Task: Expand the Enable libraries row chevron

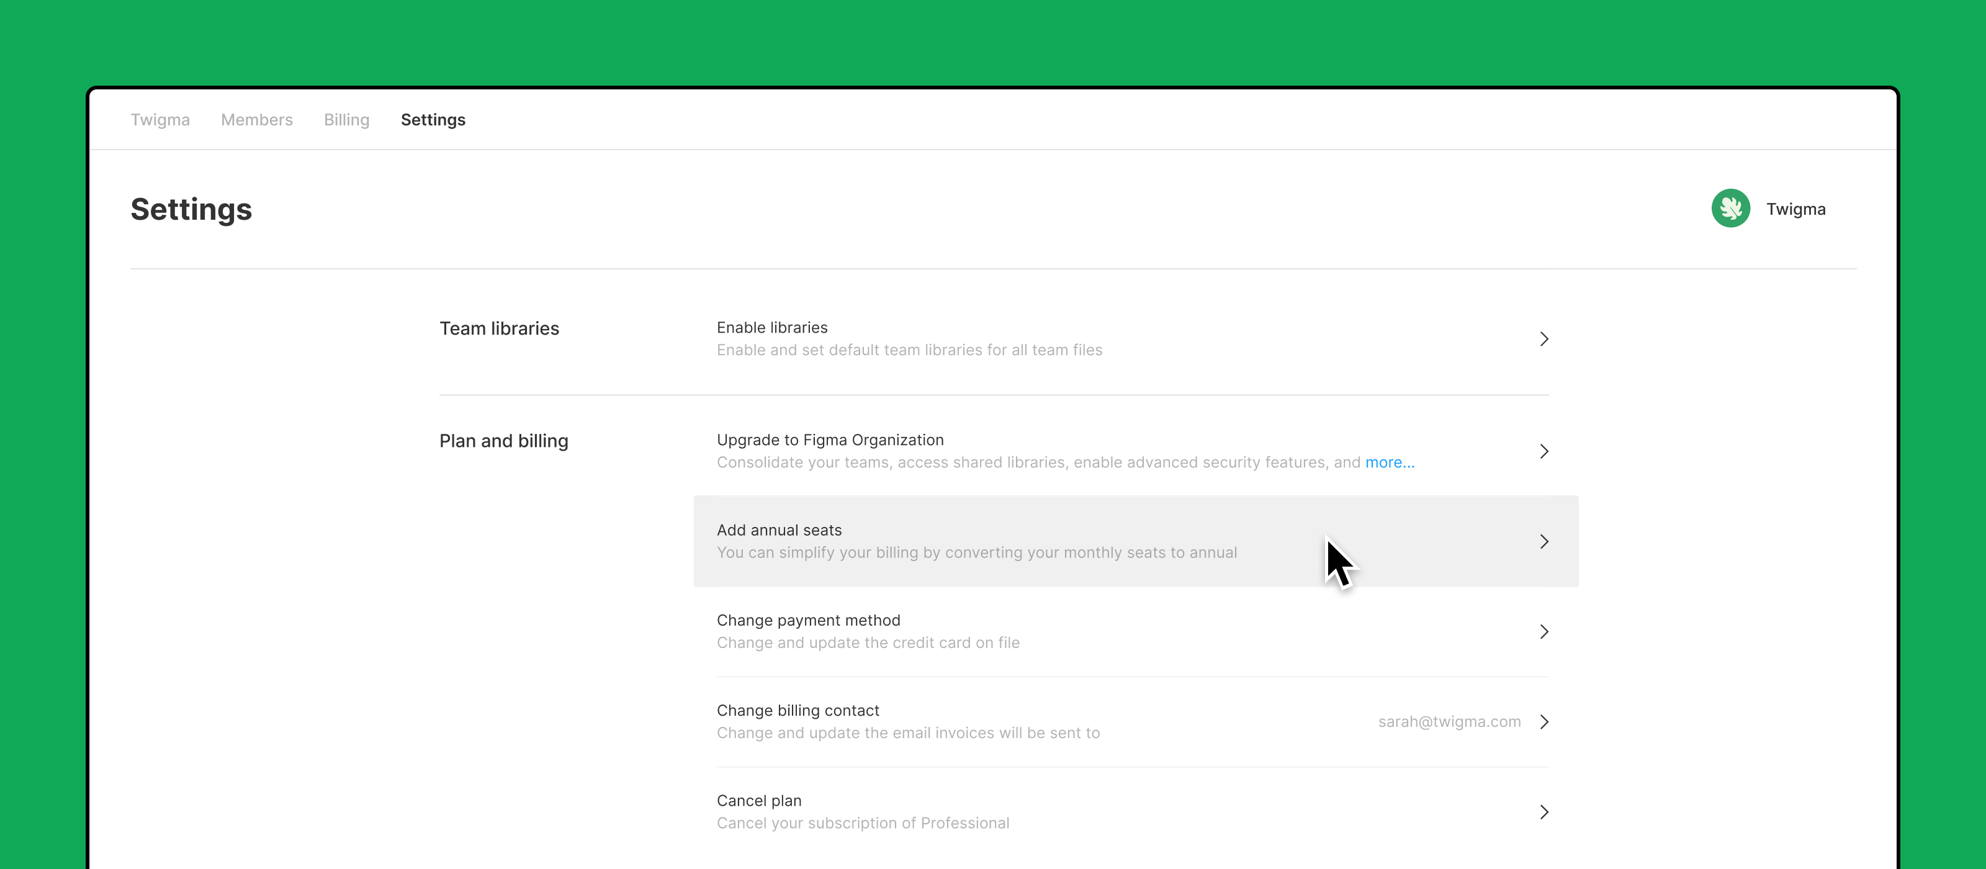Action: click(x=1543, y=338)
